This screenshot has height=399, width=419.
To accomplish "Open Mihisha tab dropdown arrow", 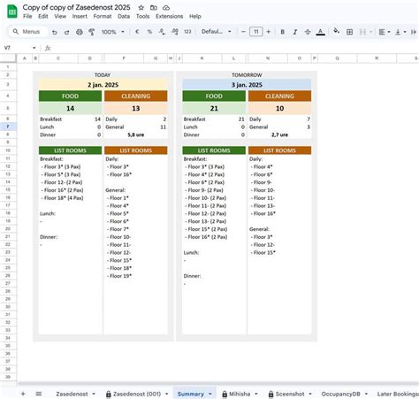I will 255,394.
